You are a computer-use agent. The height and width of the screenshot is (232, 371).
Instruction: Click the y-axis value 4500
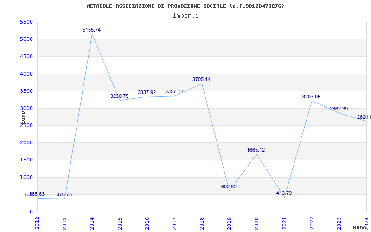tap(26, 57)
